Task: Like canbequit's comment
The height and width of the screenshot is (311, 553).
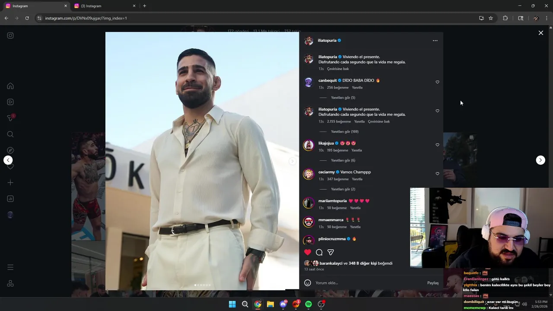Action: tap(437, 82)
